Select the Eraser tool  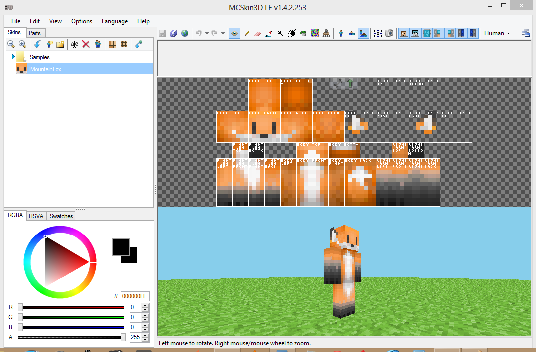pyautogui.click(x=257, y=33)
